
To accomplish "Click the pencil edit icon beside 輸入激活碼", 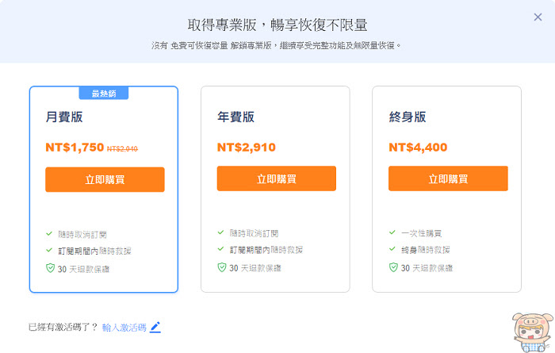I will tap(155, 327).
